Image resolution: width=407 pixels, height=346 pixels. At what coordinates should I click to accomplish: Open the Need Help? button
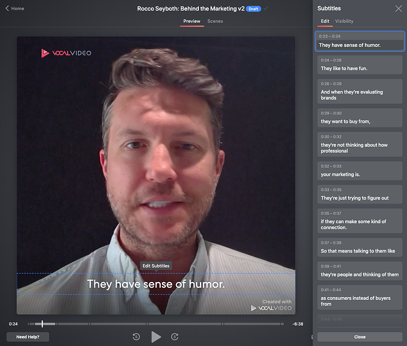[28, 337]
